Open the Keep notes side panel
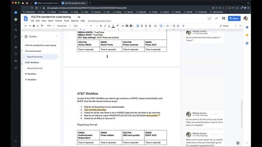The width and height of the screenshot is (262, 147). click(x=247, y=35)
